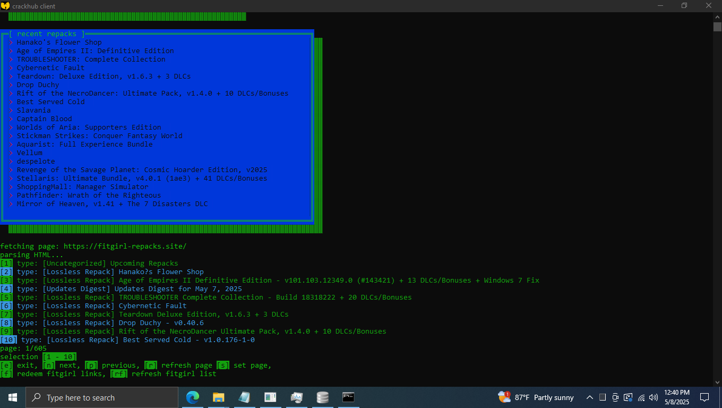This screenshot has height=408, width=722.
Task: Show hidden system tray icons
Action: [x=589, y=397]
